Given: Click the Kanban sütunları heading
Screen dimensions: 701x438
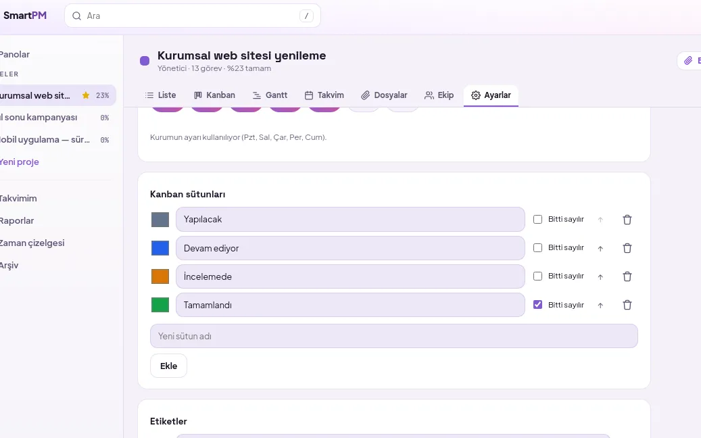Looking at the screenshot, I should pos(188,195).
